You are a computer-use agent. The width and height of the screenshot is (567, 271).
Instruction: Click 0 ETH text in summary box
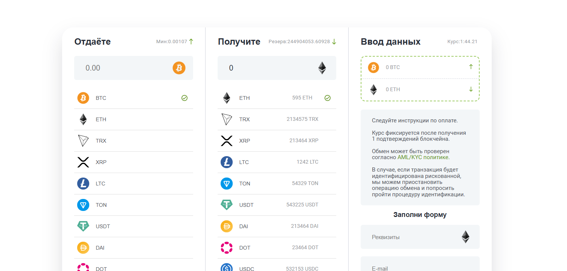pyautogui.click(x=393, y=89)
